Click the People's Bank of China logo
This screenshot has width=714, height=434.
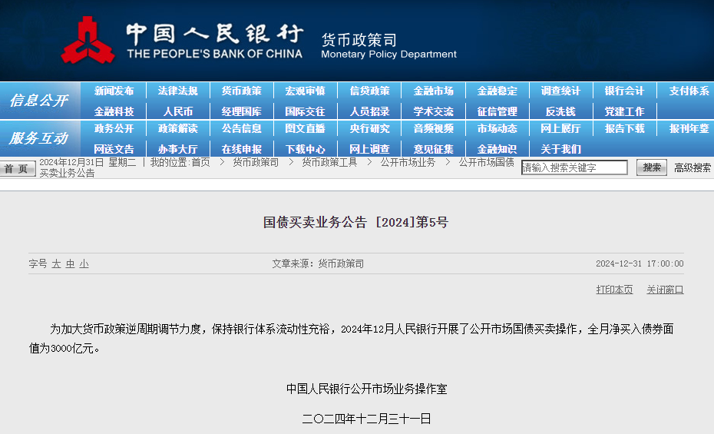coord(88,41)
